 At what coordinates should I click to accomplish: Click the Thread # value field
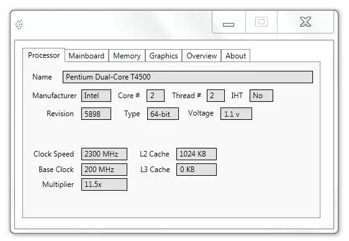pyautogui.click(x=215, y=96)
